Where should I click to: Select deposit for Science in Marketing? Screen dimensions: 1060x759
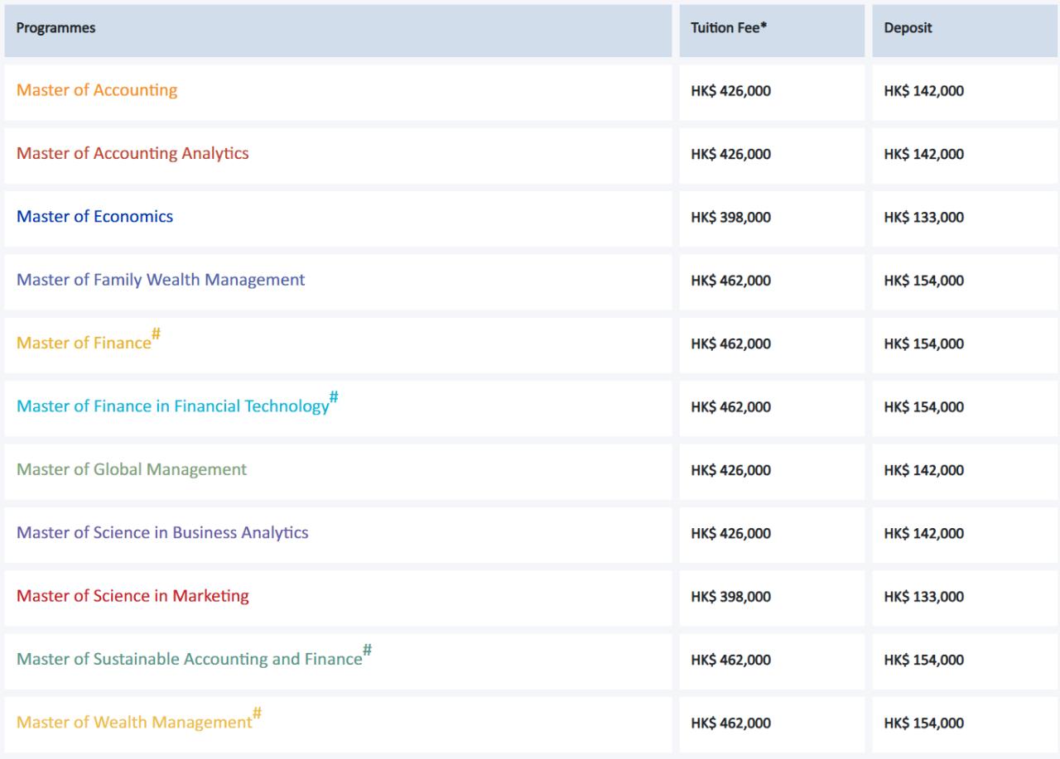923,597
